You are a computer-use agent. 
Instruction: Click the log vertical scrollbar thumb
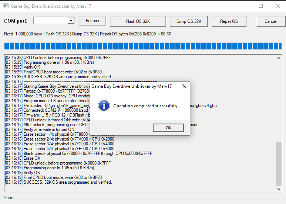279,164
